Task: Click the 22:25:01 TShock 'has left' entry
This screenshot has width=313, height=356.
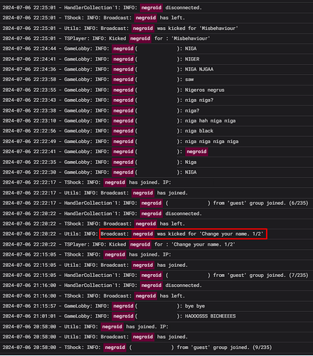Action: (156, 18)
